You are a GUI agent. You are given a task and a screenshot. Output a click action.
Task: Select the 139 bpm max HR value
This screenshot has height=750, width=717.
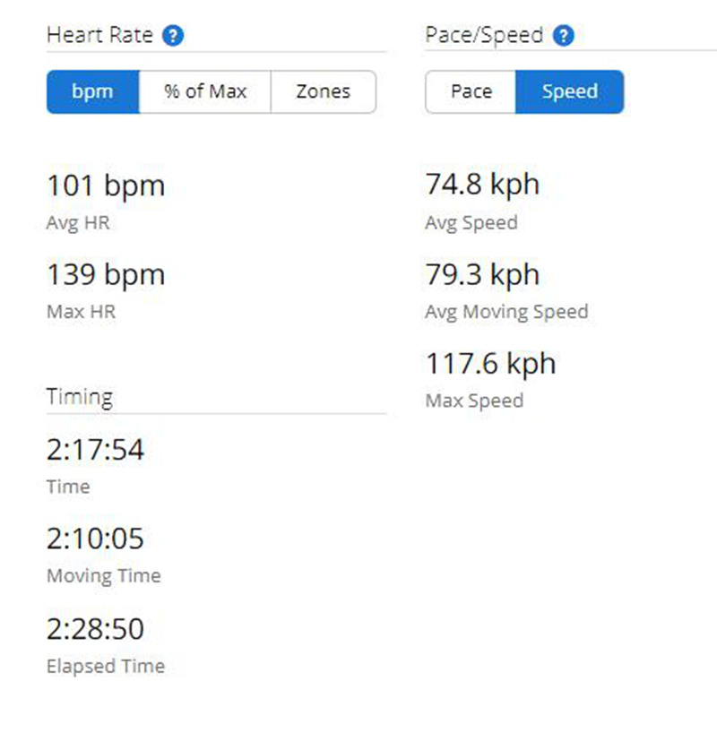[106, 276]
